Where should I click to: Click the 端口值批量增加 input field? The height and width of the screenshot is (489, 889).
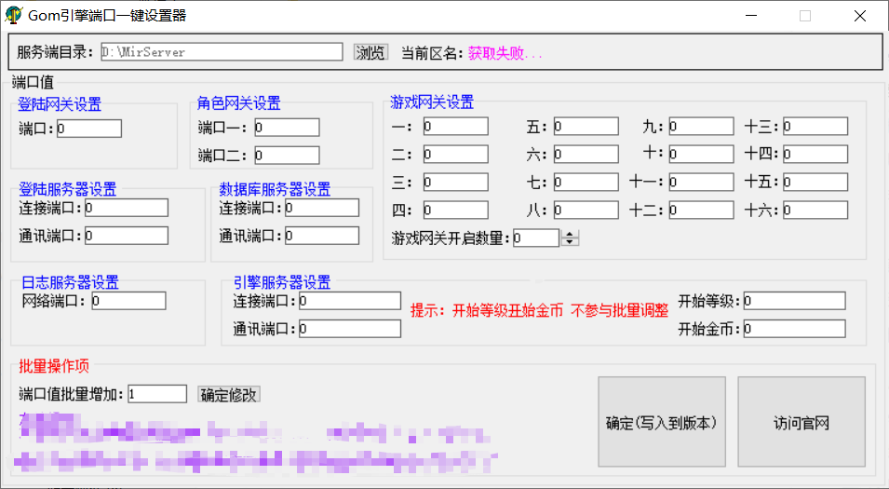pos(157,394)
